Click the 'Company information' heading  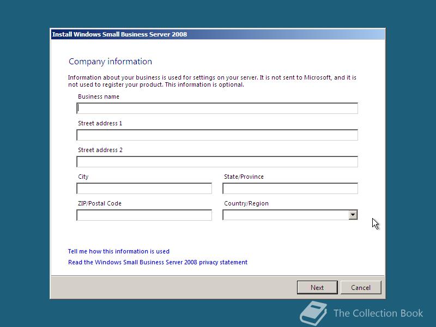(x=111, y=62)
